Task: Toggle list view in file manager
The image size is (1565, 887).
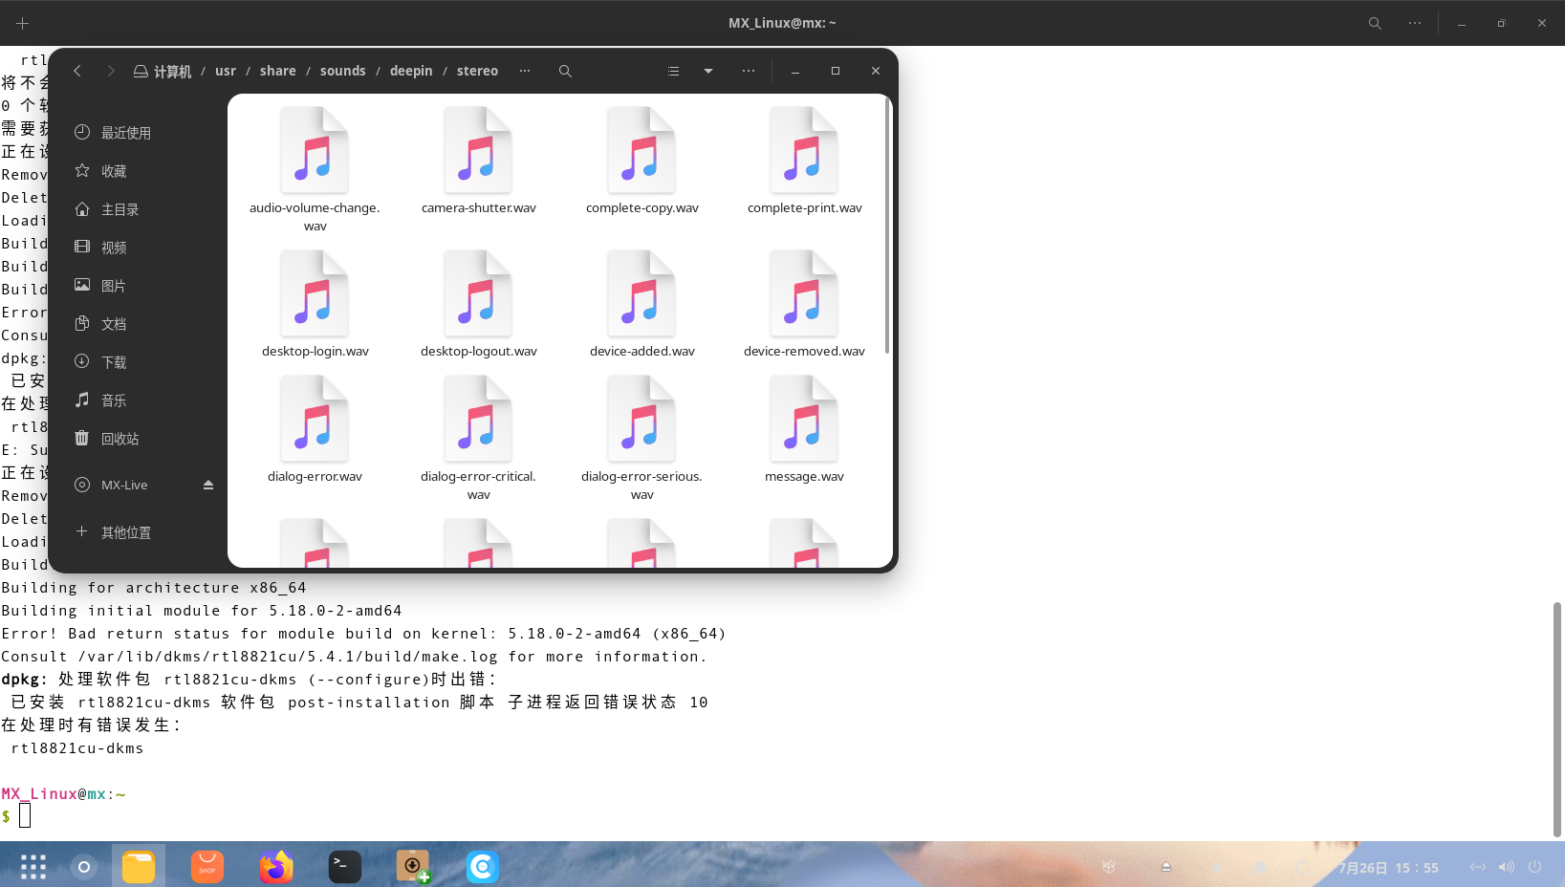Action: [673, 71]
